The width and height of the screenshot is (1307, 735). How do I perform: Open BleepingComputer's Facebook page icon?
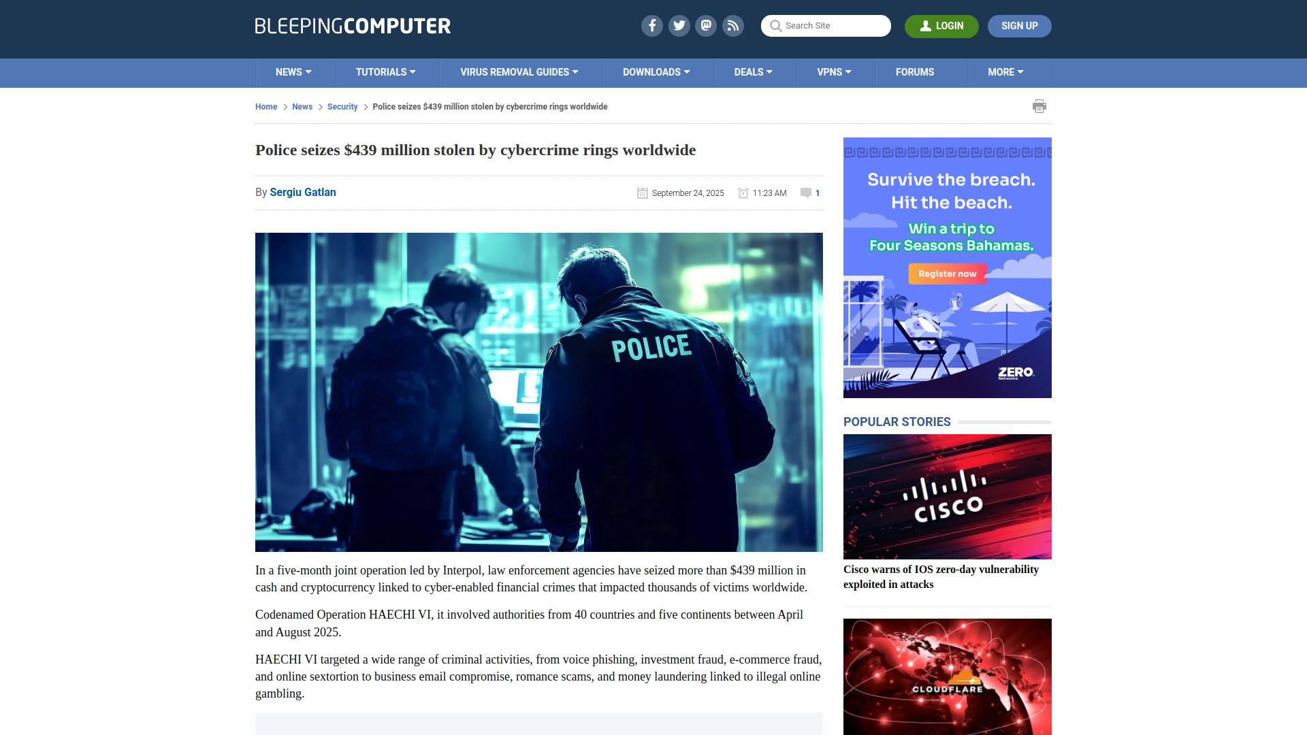651,25
